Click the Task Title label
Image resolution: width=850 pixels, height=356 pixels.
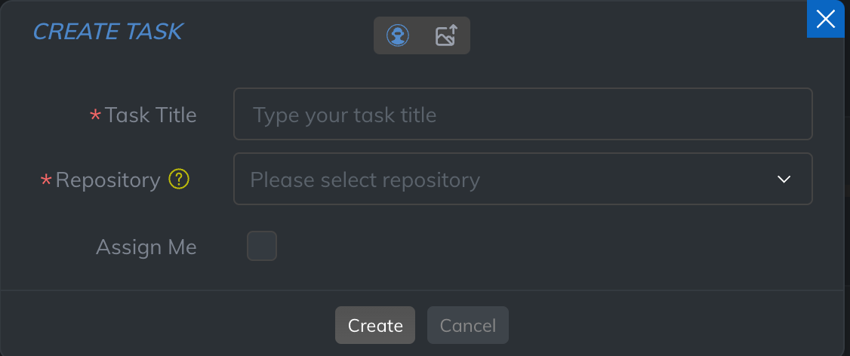(151, 115)
